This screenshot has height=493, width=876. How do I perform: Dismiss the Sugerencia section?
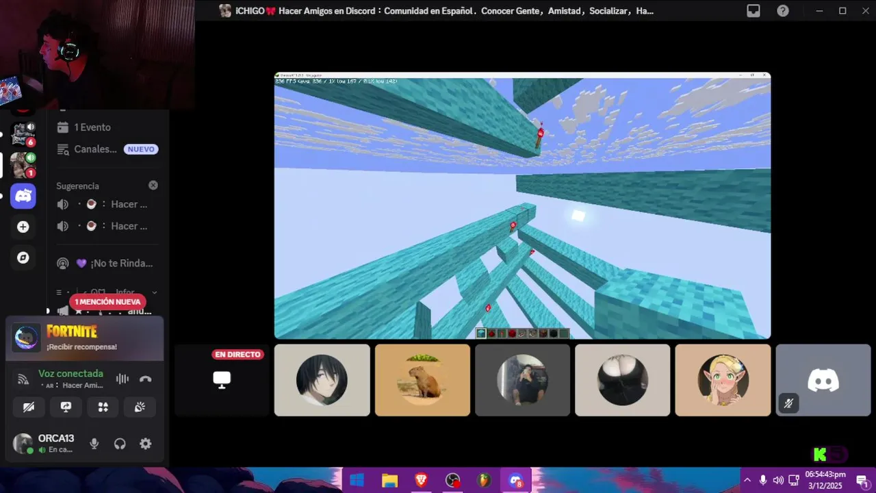[153, 186]
